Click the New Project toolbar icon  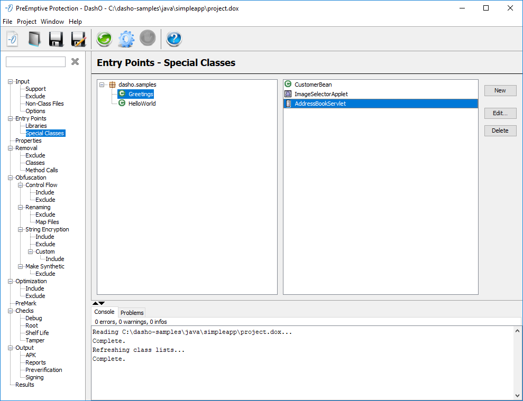pyautogui.click(x=12, y=39)
